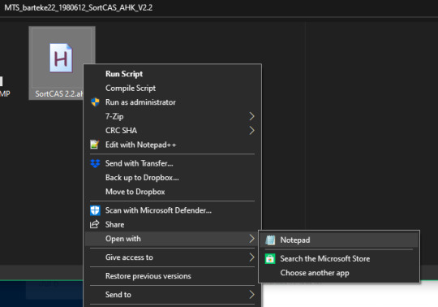This screenshot has width=438, height=307.
Task: Choose Back up to Dropbox...
Action: click(x=172, y=178)
